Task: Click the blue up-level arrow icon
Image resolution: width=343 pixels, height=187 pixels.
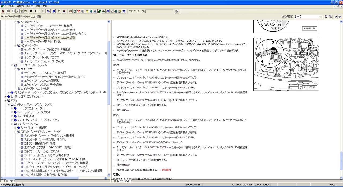Action: tap(49, 11)
